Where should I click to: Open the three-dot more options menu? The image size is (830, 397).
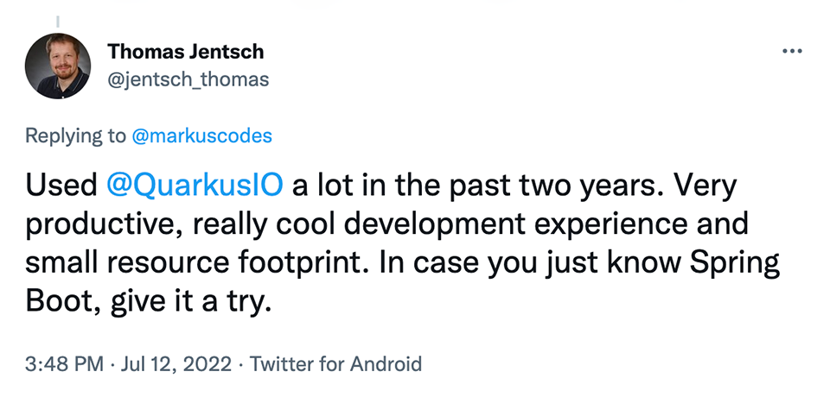point(792,51)
